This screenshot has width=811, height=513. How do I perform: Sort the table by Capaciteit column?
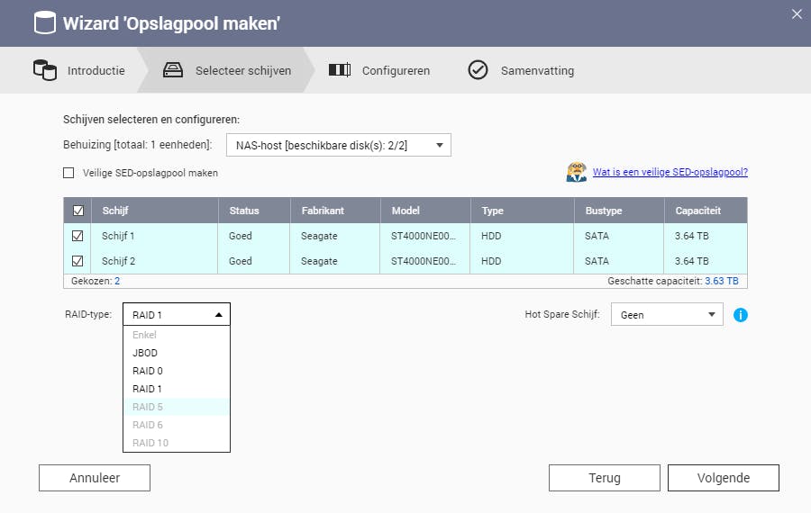(697, 211)
